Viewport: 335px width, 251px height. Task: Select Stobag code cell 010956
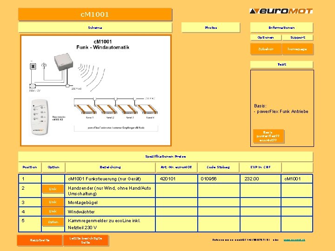tap(219, 179)
